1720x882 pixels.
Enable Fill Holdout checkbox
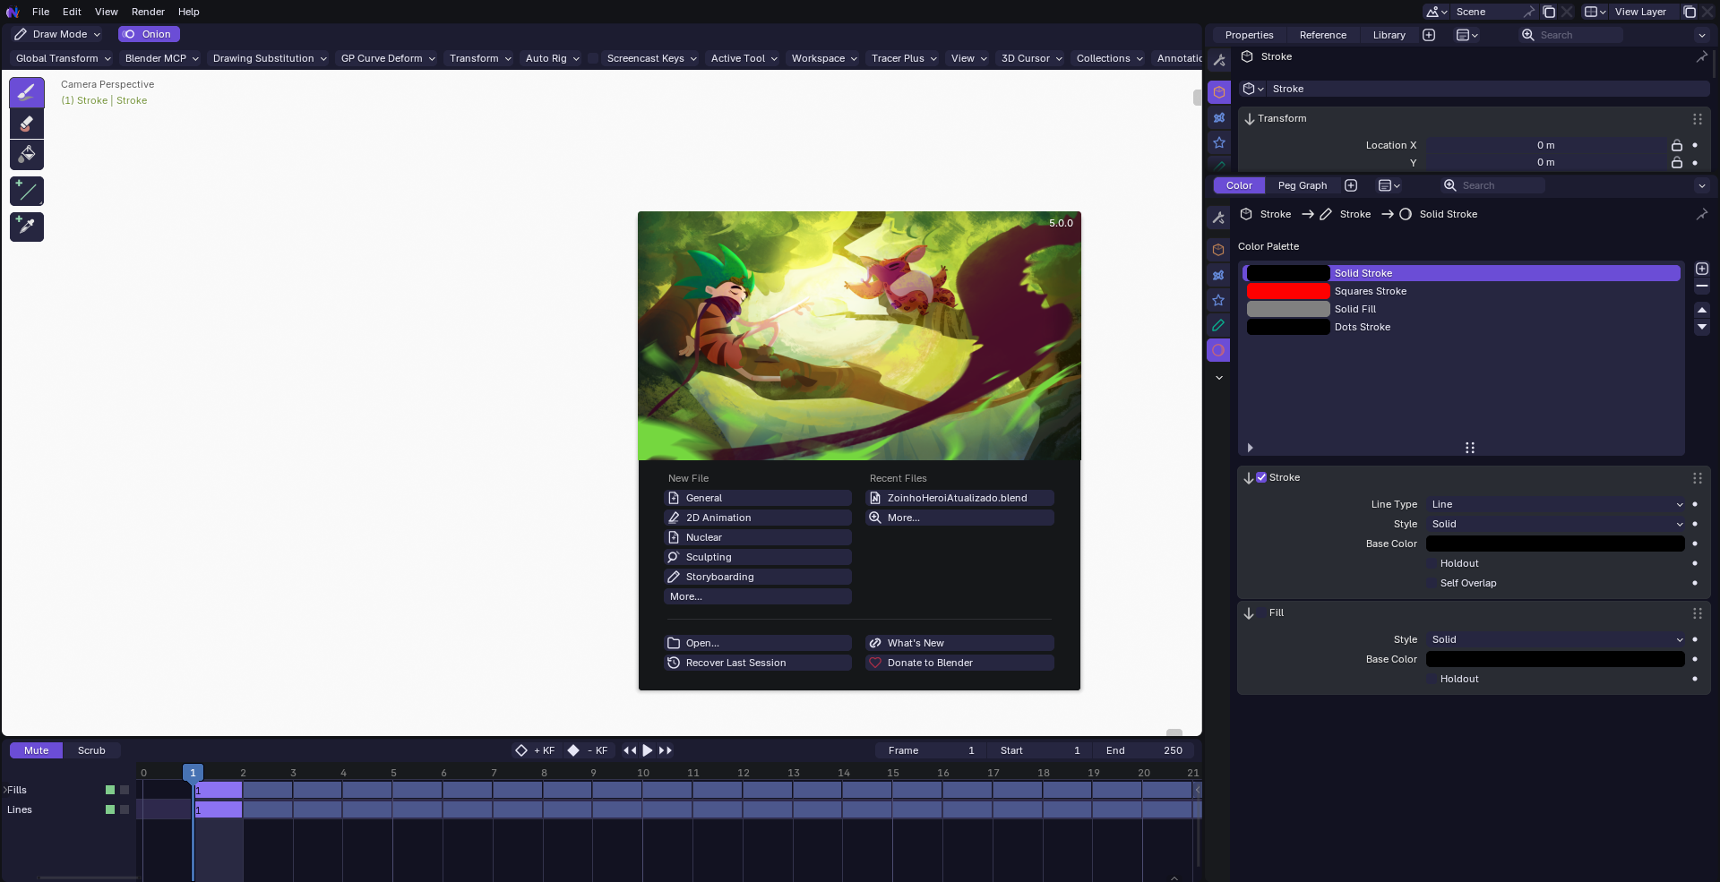pos(1432,679)
